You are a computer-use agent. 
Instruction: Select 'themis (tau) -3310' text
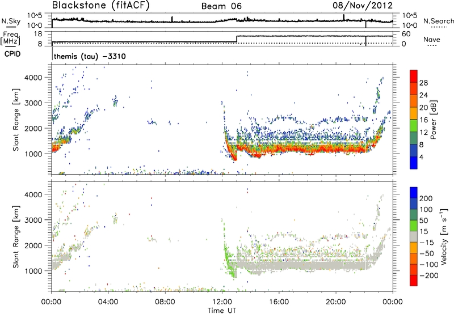90,56
